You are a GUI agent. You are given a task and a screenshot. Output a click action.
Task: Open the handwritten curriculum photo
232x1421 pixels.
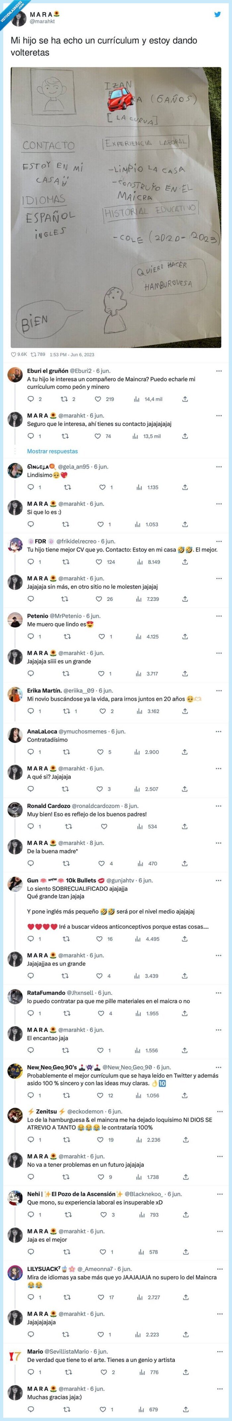116,207
